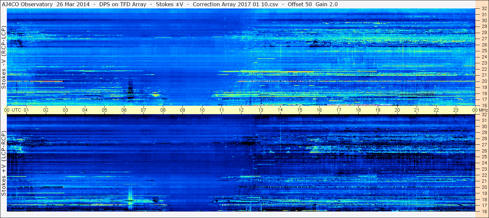Select the 08 hour time marker
The height and width of the screenshot is (218, 489).
(x=163, y=110)
